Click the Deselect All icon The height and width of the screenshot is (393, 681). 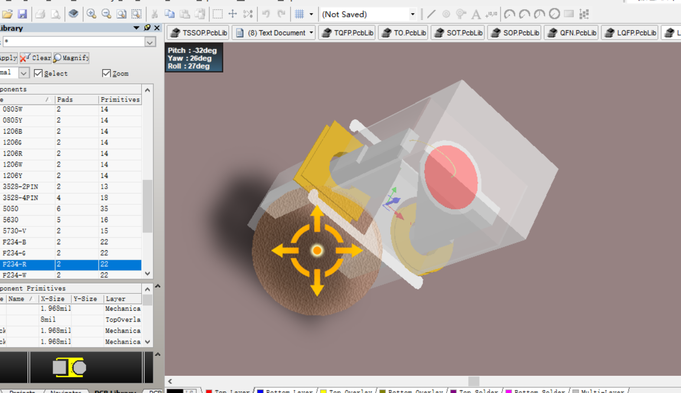click(248, 14)
